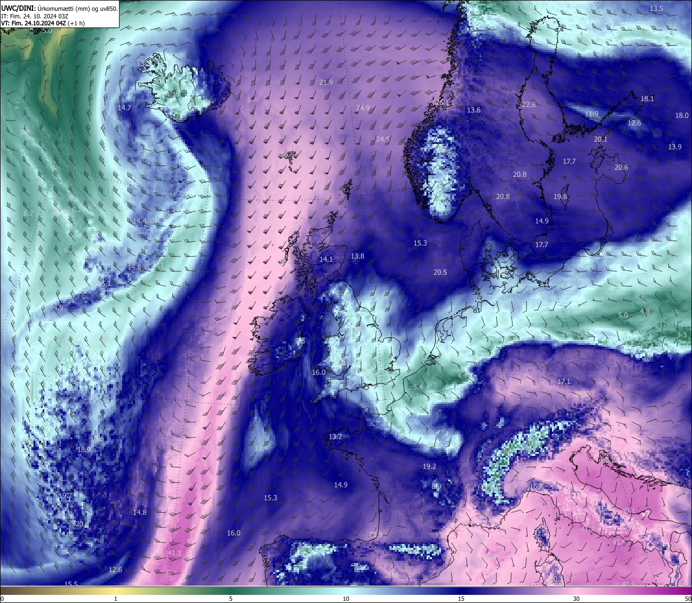Screen dimensions: 692x603
Task: Click the 18.1 value label
Action: pyautogui.click(x=647, y=98)
